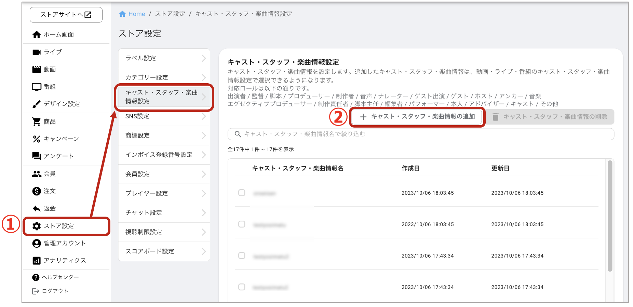Click the 商品 shopping cart icon
Image resolution: width=633 pixels, height=307 pixels.
[37, 121]
